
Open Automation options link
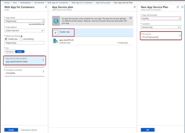pos(29,130)
